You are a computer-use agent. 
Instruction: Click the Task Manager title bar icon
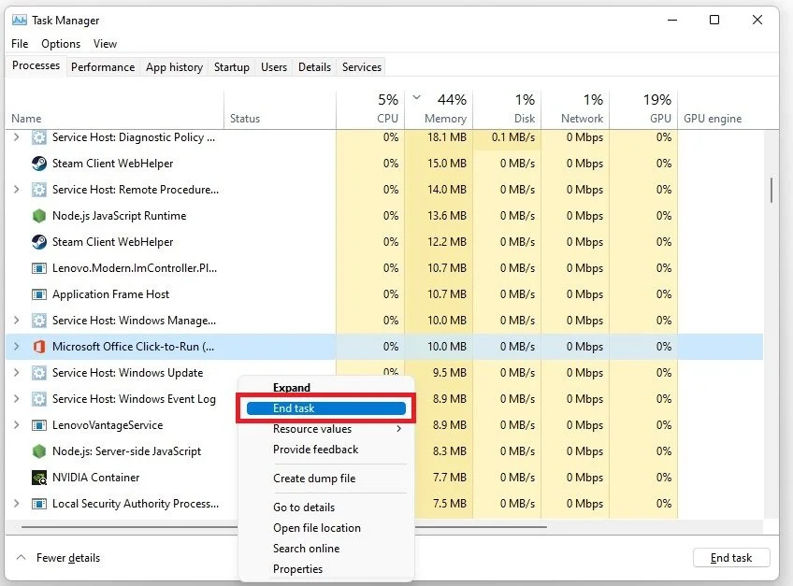(x=20, y=21)
